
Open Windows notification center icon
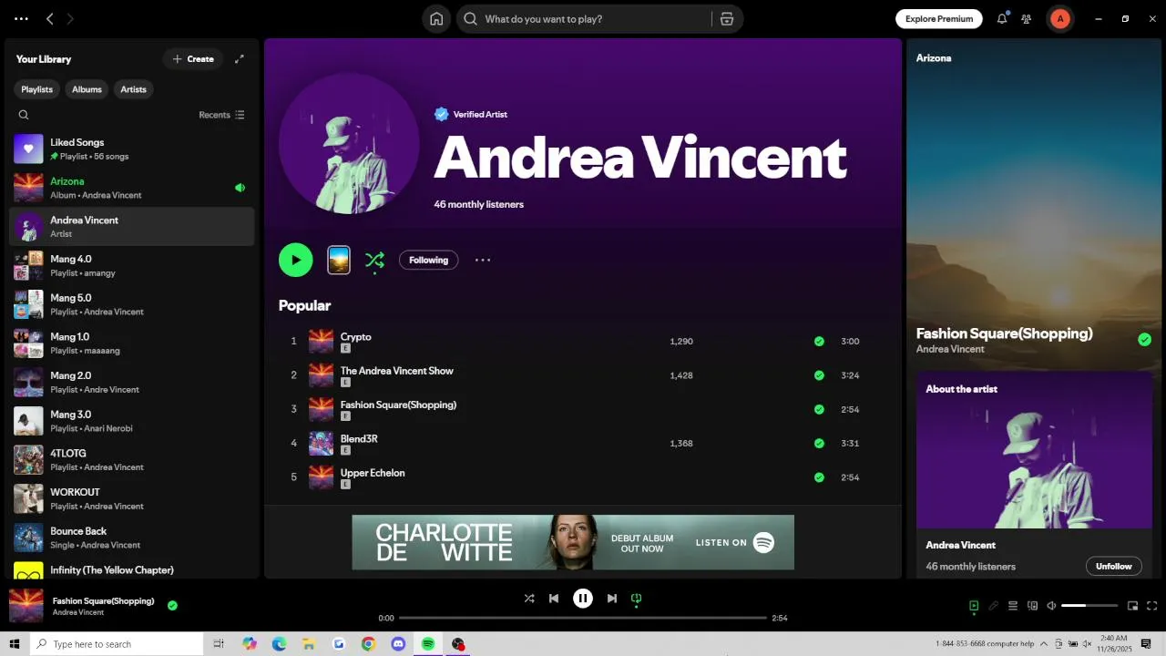[1146, 644]
